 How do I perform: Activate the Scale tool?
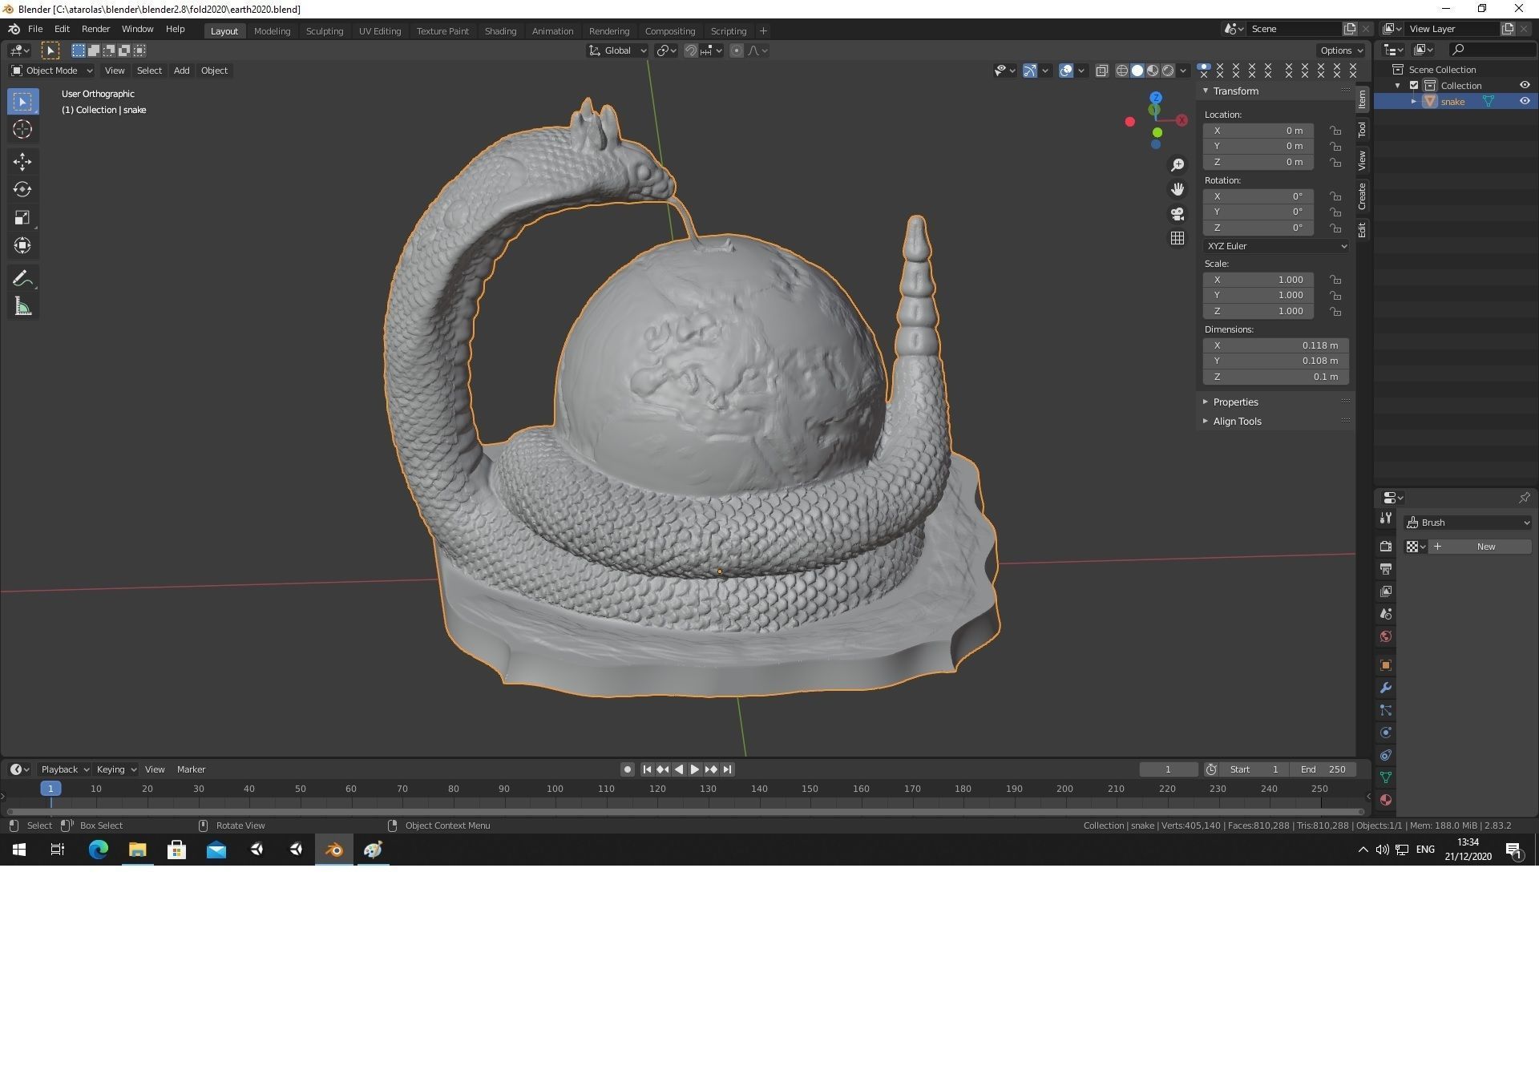pyautogui.click(x=22, y=218)
